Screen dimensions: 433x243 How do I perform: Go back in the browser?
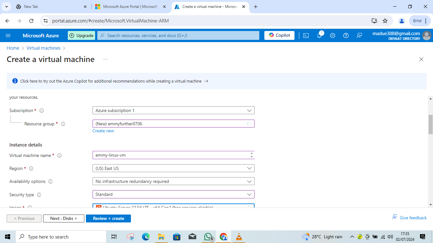tap(8, 21)
